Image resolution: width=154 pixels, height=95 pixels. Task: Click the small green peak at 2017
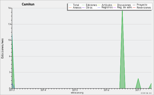pyautogui.click(x=138, y=84)
